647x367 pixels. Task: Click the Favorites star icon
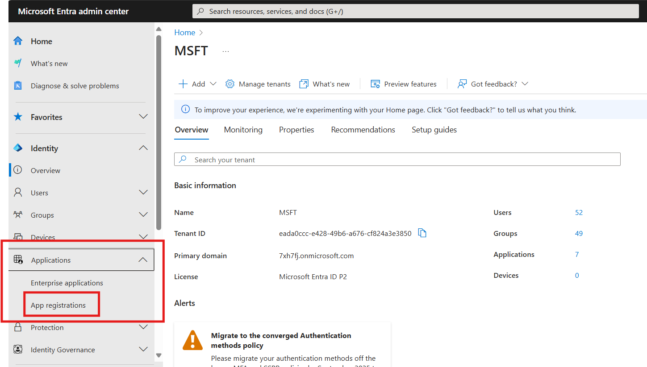coord(18,117)
